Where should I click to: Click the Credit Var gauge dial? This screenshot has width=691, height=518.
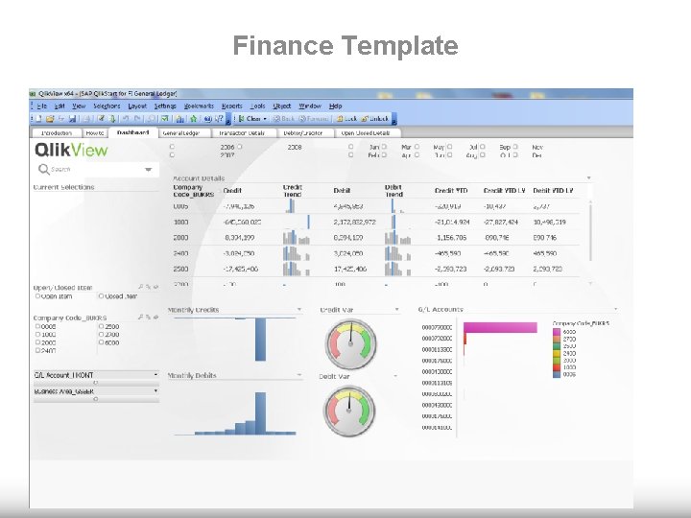(x=351, y=344)
